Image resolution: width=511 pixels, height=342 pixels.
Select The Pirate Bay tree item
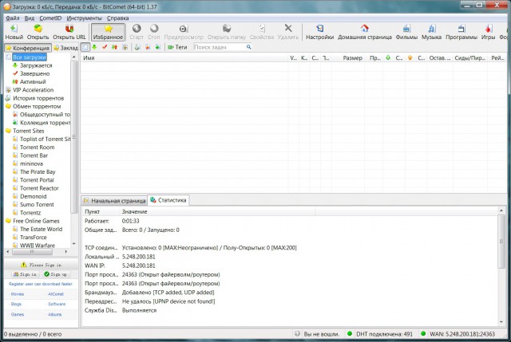pos(38,172)
